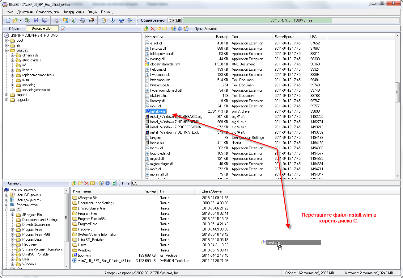Open the dropdown arrow beside the Open icon
Screen dimensions: 403x278
[20, 20]
